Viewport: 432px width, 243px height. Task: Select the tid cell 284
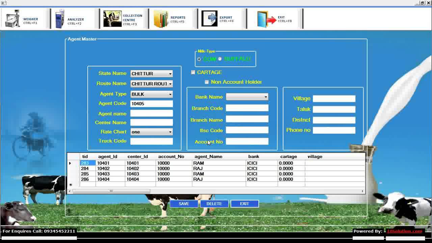[88, 168]
